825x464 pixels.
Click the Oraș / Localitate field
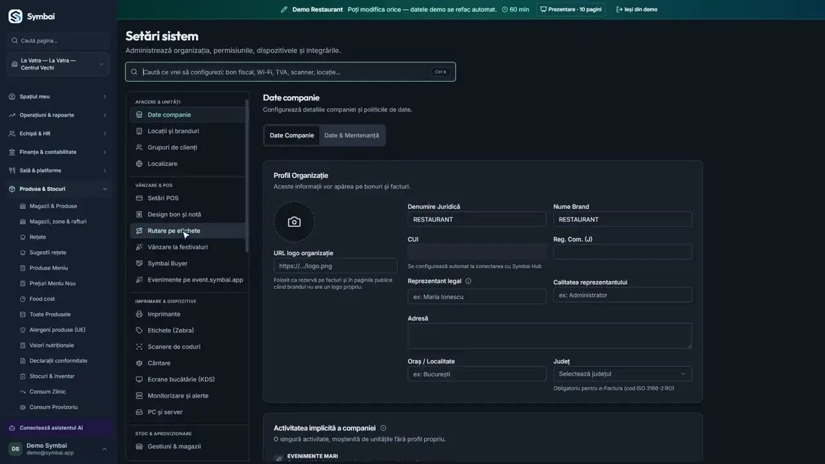tap(477, 374)
